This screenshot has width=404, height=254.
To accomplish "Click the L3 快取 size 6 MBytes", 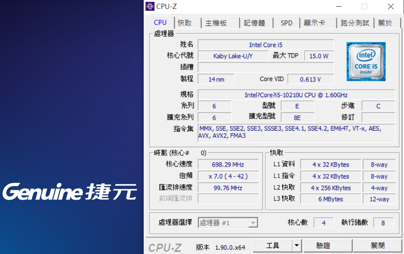I will point(331,199).
